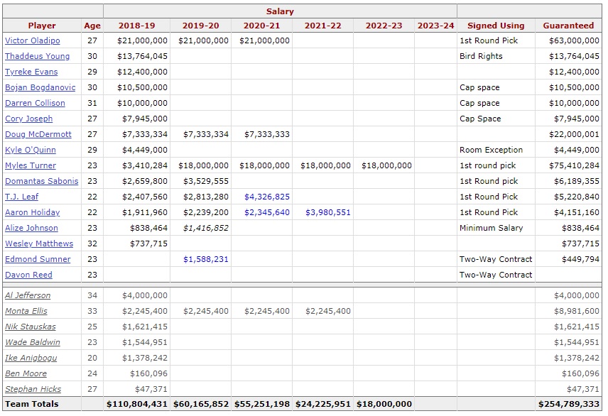
Task: Select Davon Reed's Two-Way Contract cell
Action: [496, 275]
